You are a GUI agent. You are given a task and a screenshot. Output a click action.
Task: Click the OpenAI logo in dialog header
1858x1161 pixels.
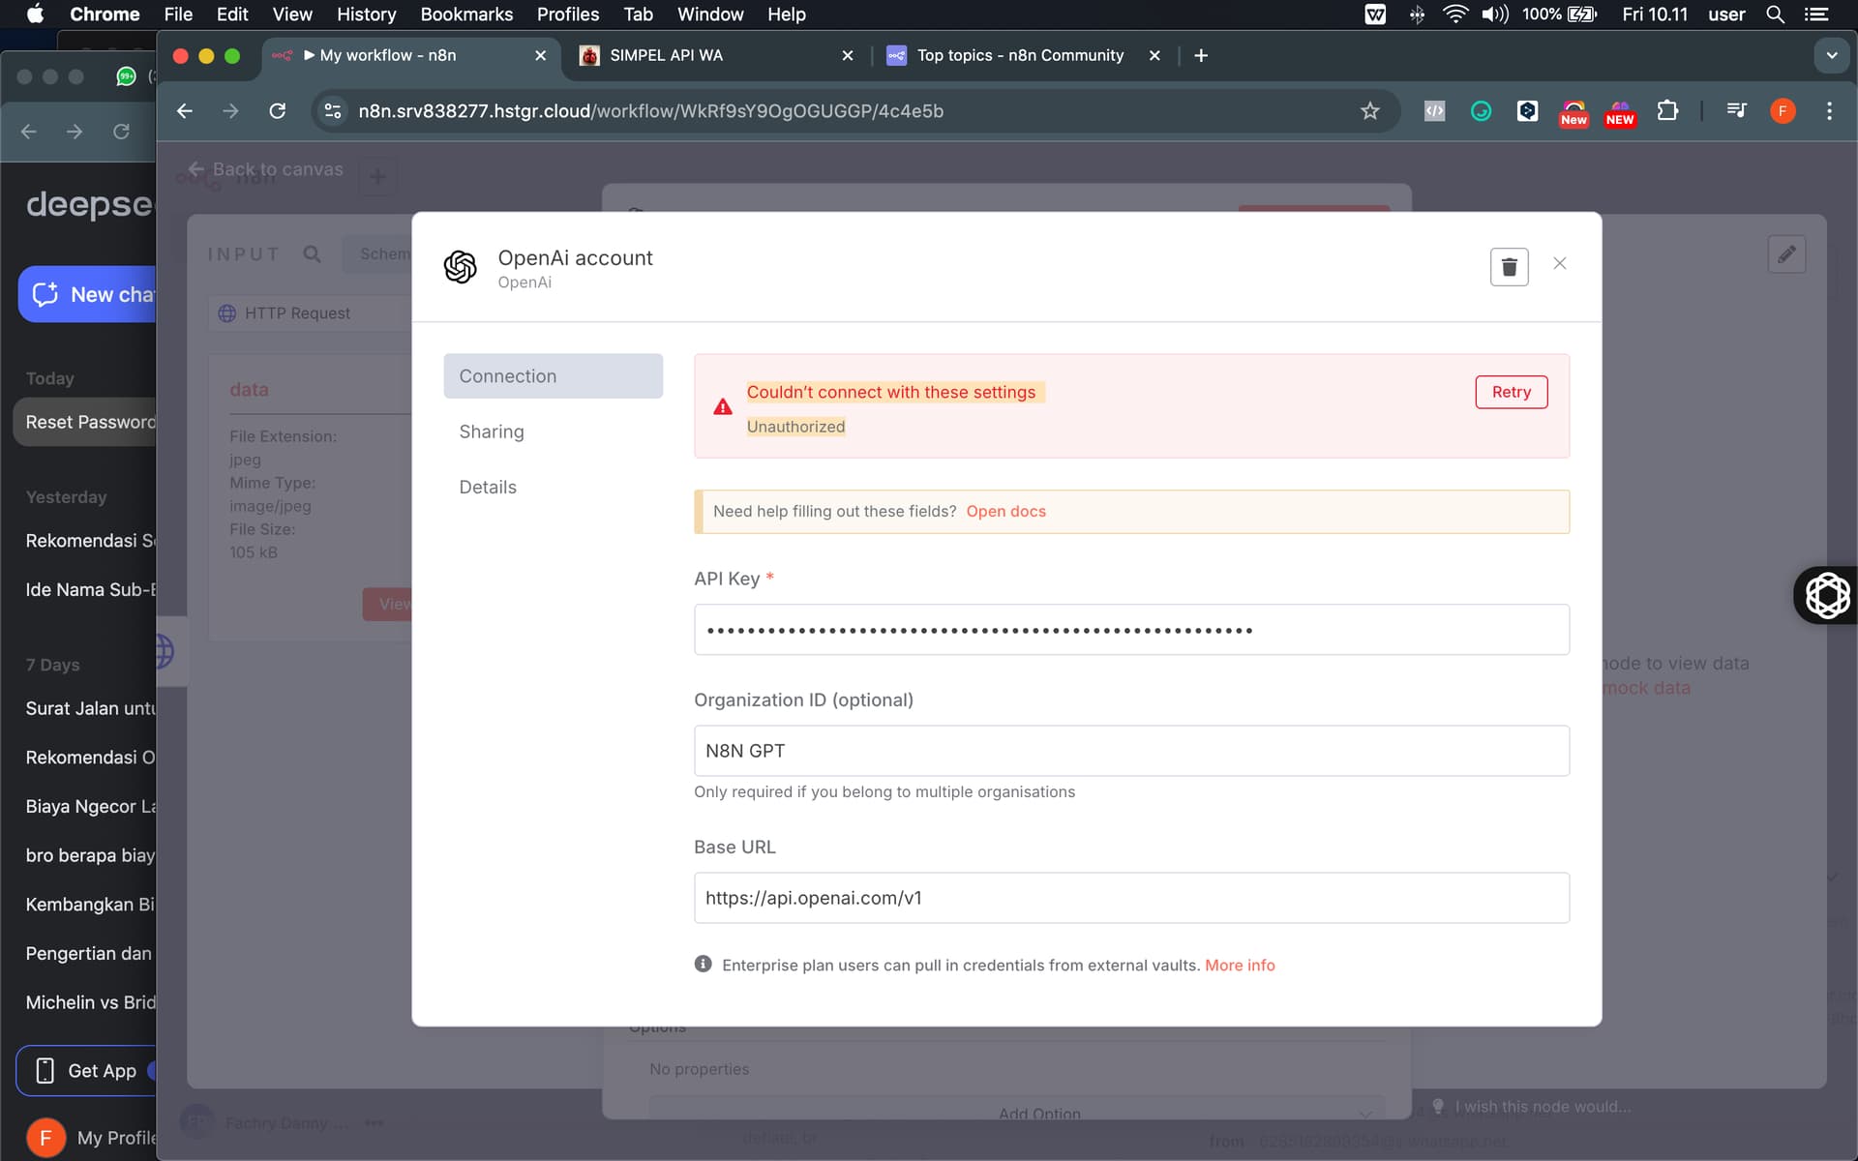(x=461, y=267)
